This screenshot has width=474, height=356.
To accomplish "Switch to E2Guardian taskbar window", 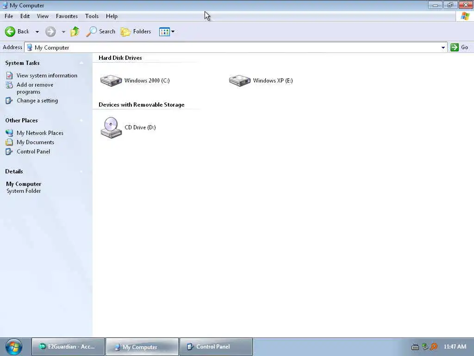I will pyautogui.click(x=68, y=347).
